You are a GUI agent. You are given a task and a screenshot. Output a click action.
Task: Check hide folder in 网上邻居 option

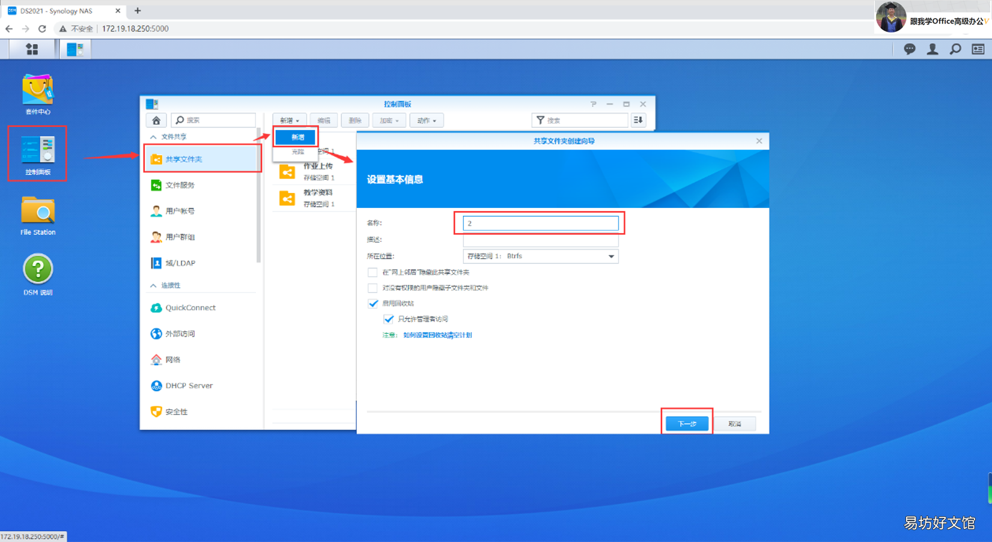coord(373,272)
